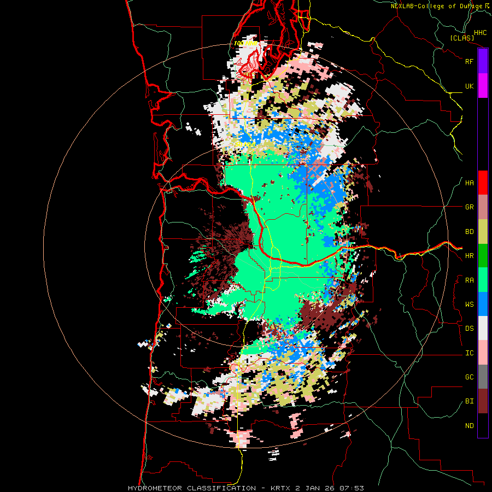The width and height of the screenshot is (492, 492).
Task: Select the HR legend label
Action: point(469,256)
